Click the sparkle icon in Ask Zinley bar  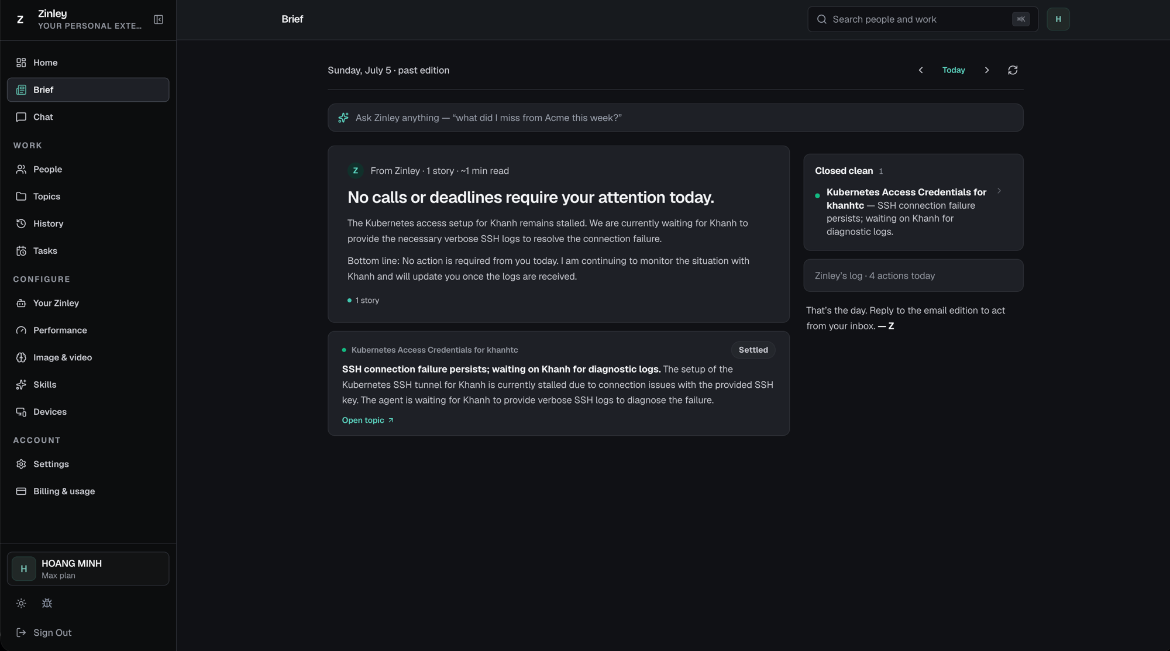pyautogui.click(x=343, y=118)
